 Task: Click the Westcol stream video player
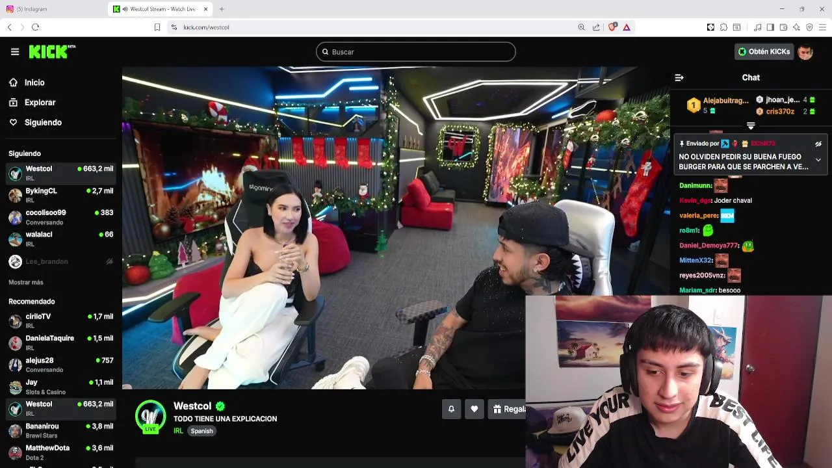396,227
